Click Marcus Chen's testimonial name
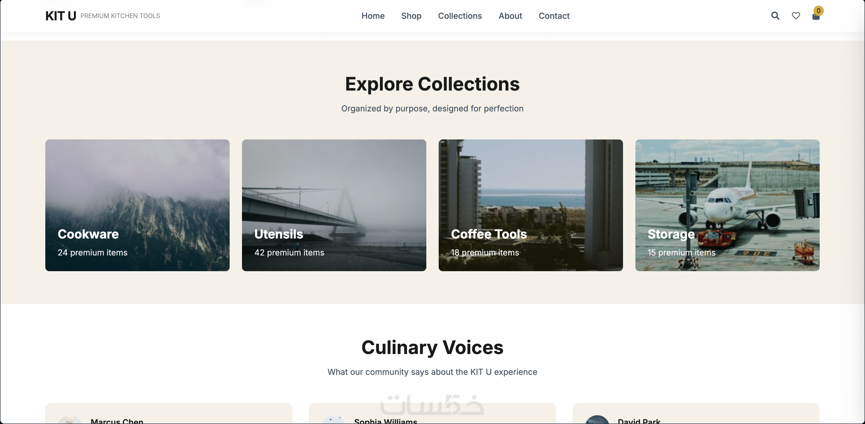Screen dimensions: 865x424 tap(117, 421)
